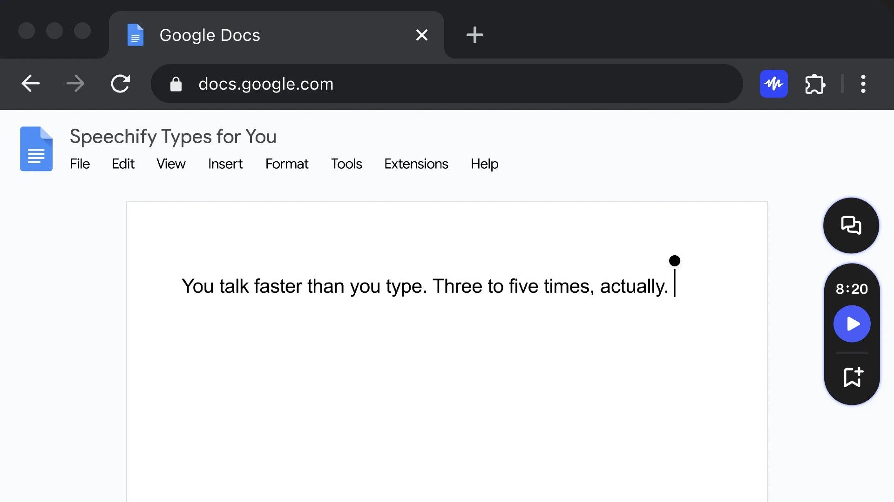This screenshot has width=894, height=502.
Task: Click the yellow minimize window button
Action: [x=54, y=31]
